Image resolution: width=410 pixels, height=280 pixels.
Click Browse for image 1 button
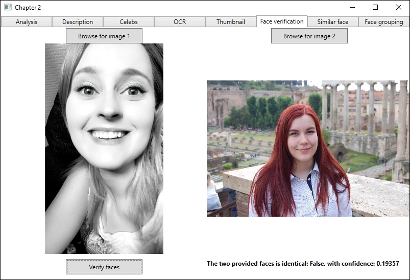[104, 36]
